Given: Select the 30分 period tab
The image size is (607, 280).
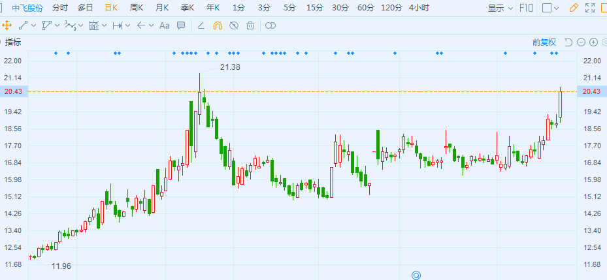Looking at the screenshot, I should [x=340, y=8].
